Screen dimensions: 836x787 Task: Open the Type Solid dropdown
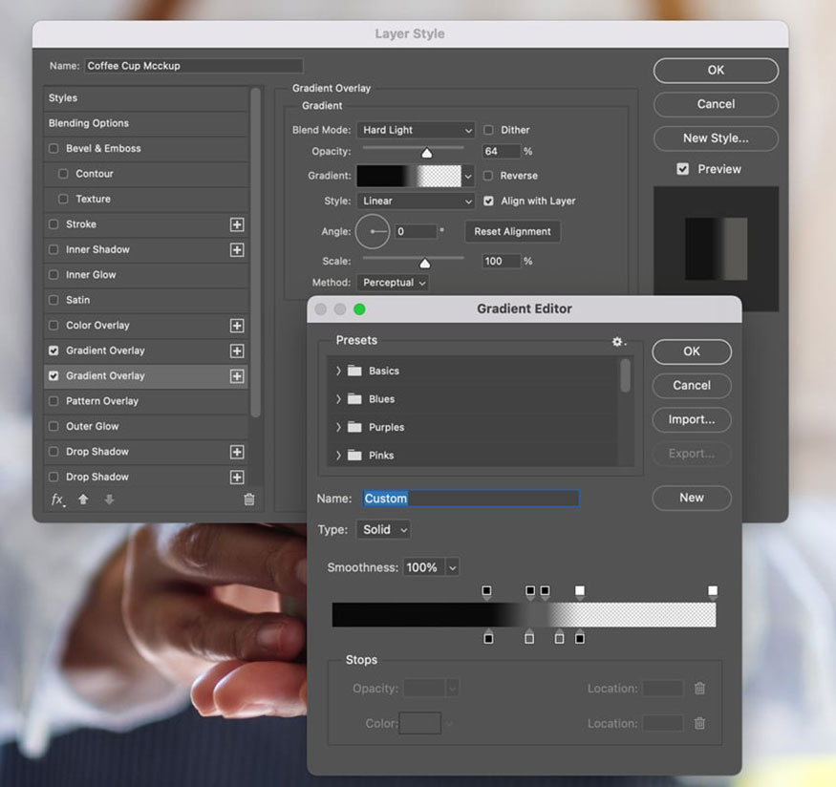pyautogui.click(x=383, y=530)
